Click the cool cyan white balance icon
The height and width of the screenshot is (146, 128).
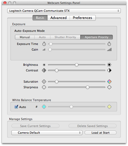pos(44,107)
